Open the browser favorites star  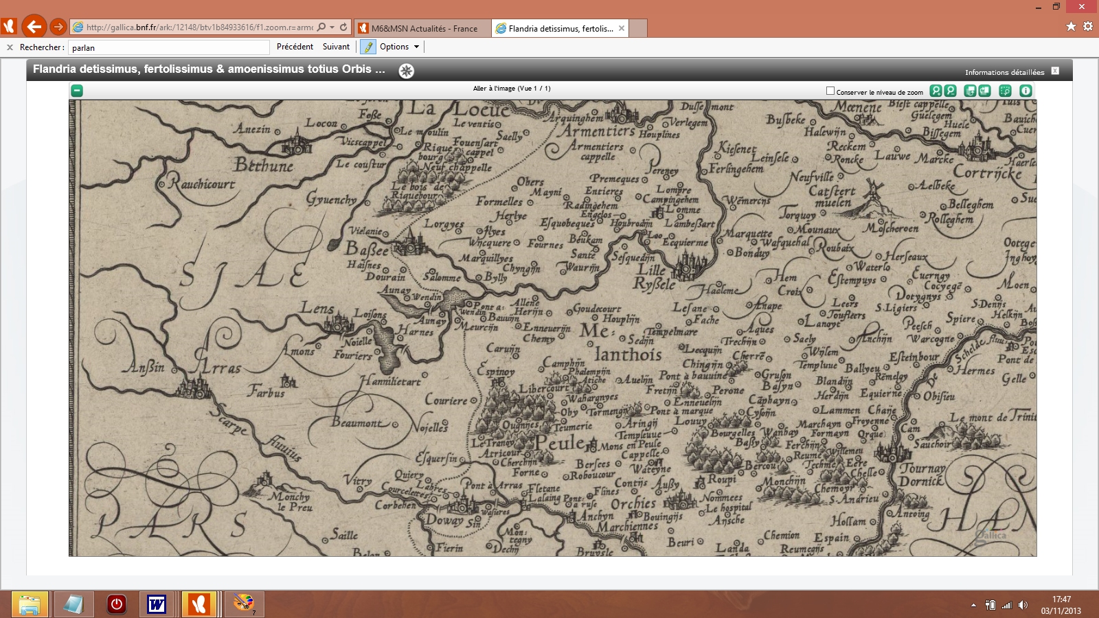(1071, 26)
